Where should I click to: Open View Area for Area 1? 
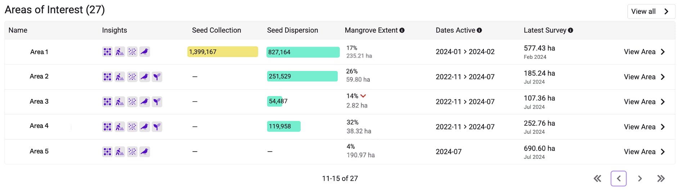coord(644,52)
